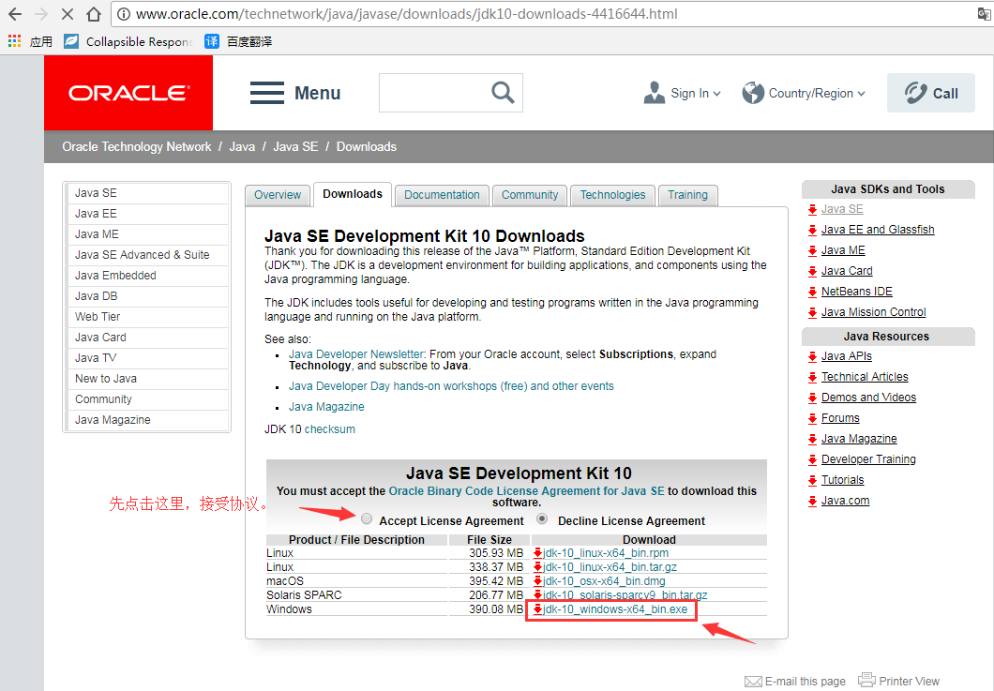The width and height of the screenshot is (994, 691).
Task: Go back with the browser back arrow
Action: pos(15,14)
